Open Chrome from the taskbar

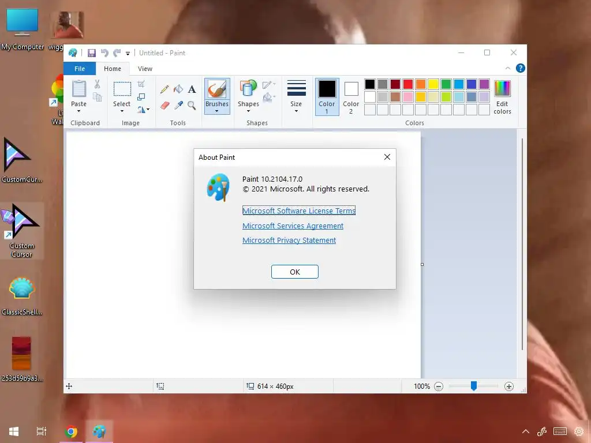71,431
